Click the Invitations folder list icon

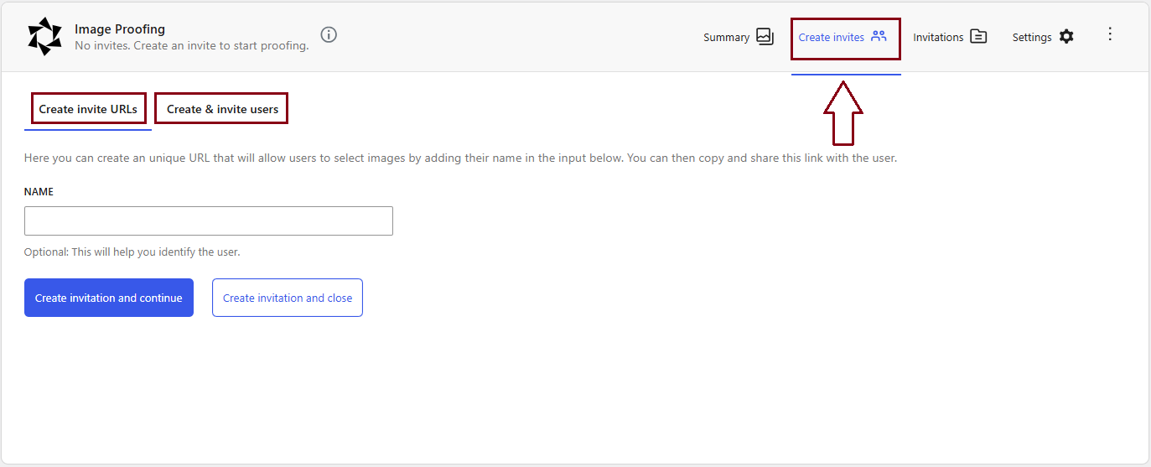click(978, 36)
